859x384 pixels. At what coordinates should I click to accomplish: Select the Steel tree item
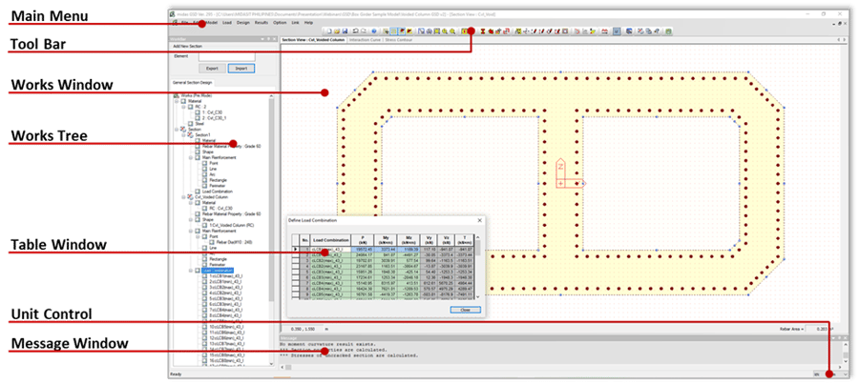pyautogui.click(x=198, y=124)
